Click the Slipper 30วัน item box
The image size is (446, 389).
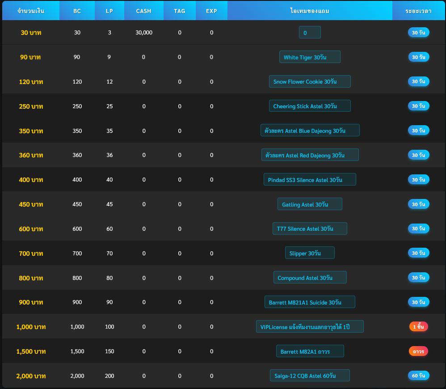(309, 254)
